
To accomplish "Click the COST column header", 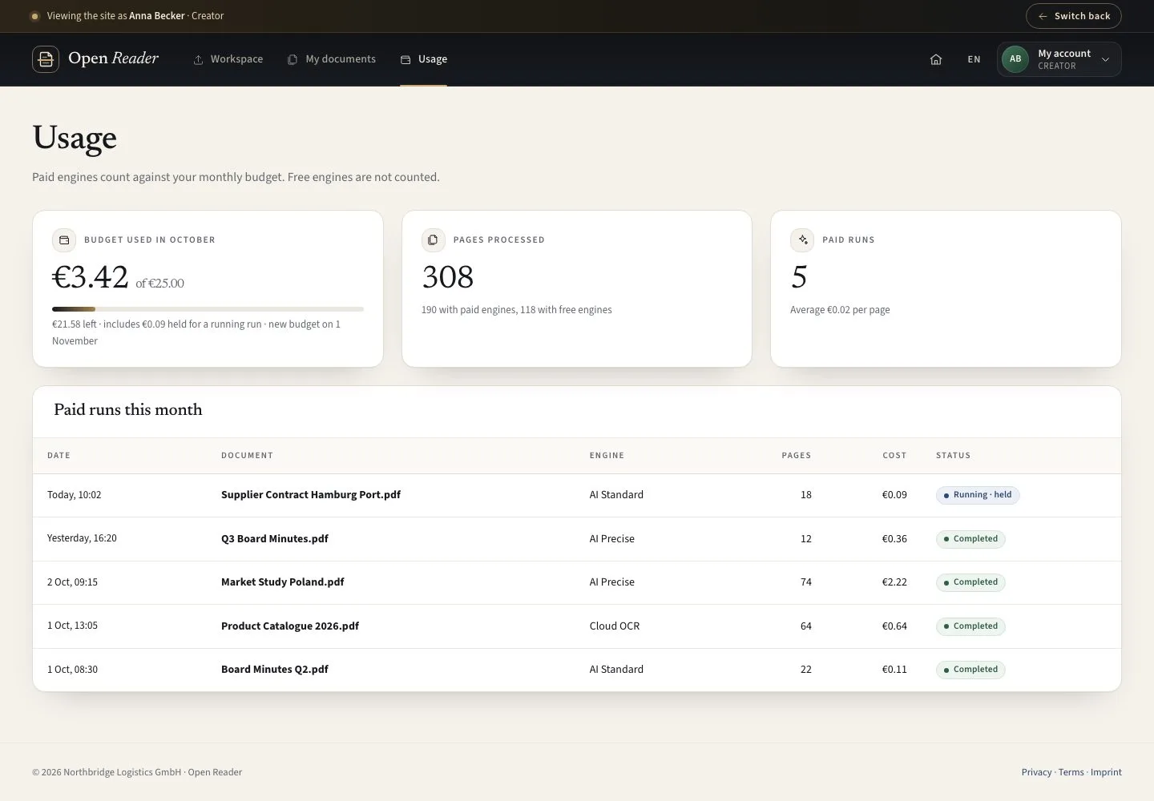I will [894, 456].
